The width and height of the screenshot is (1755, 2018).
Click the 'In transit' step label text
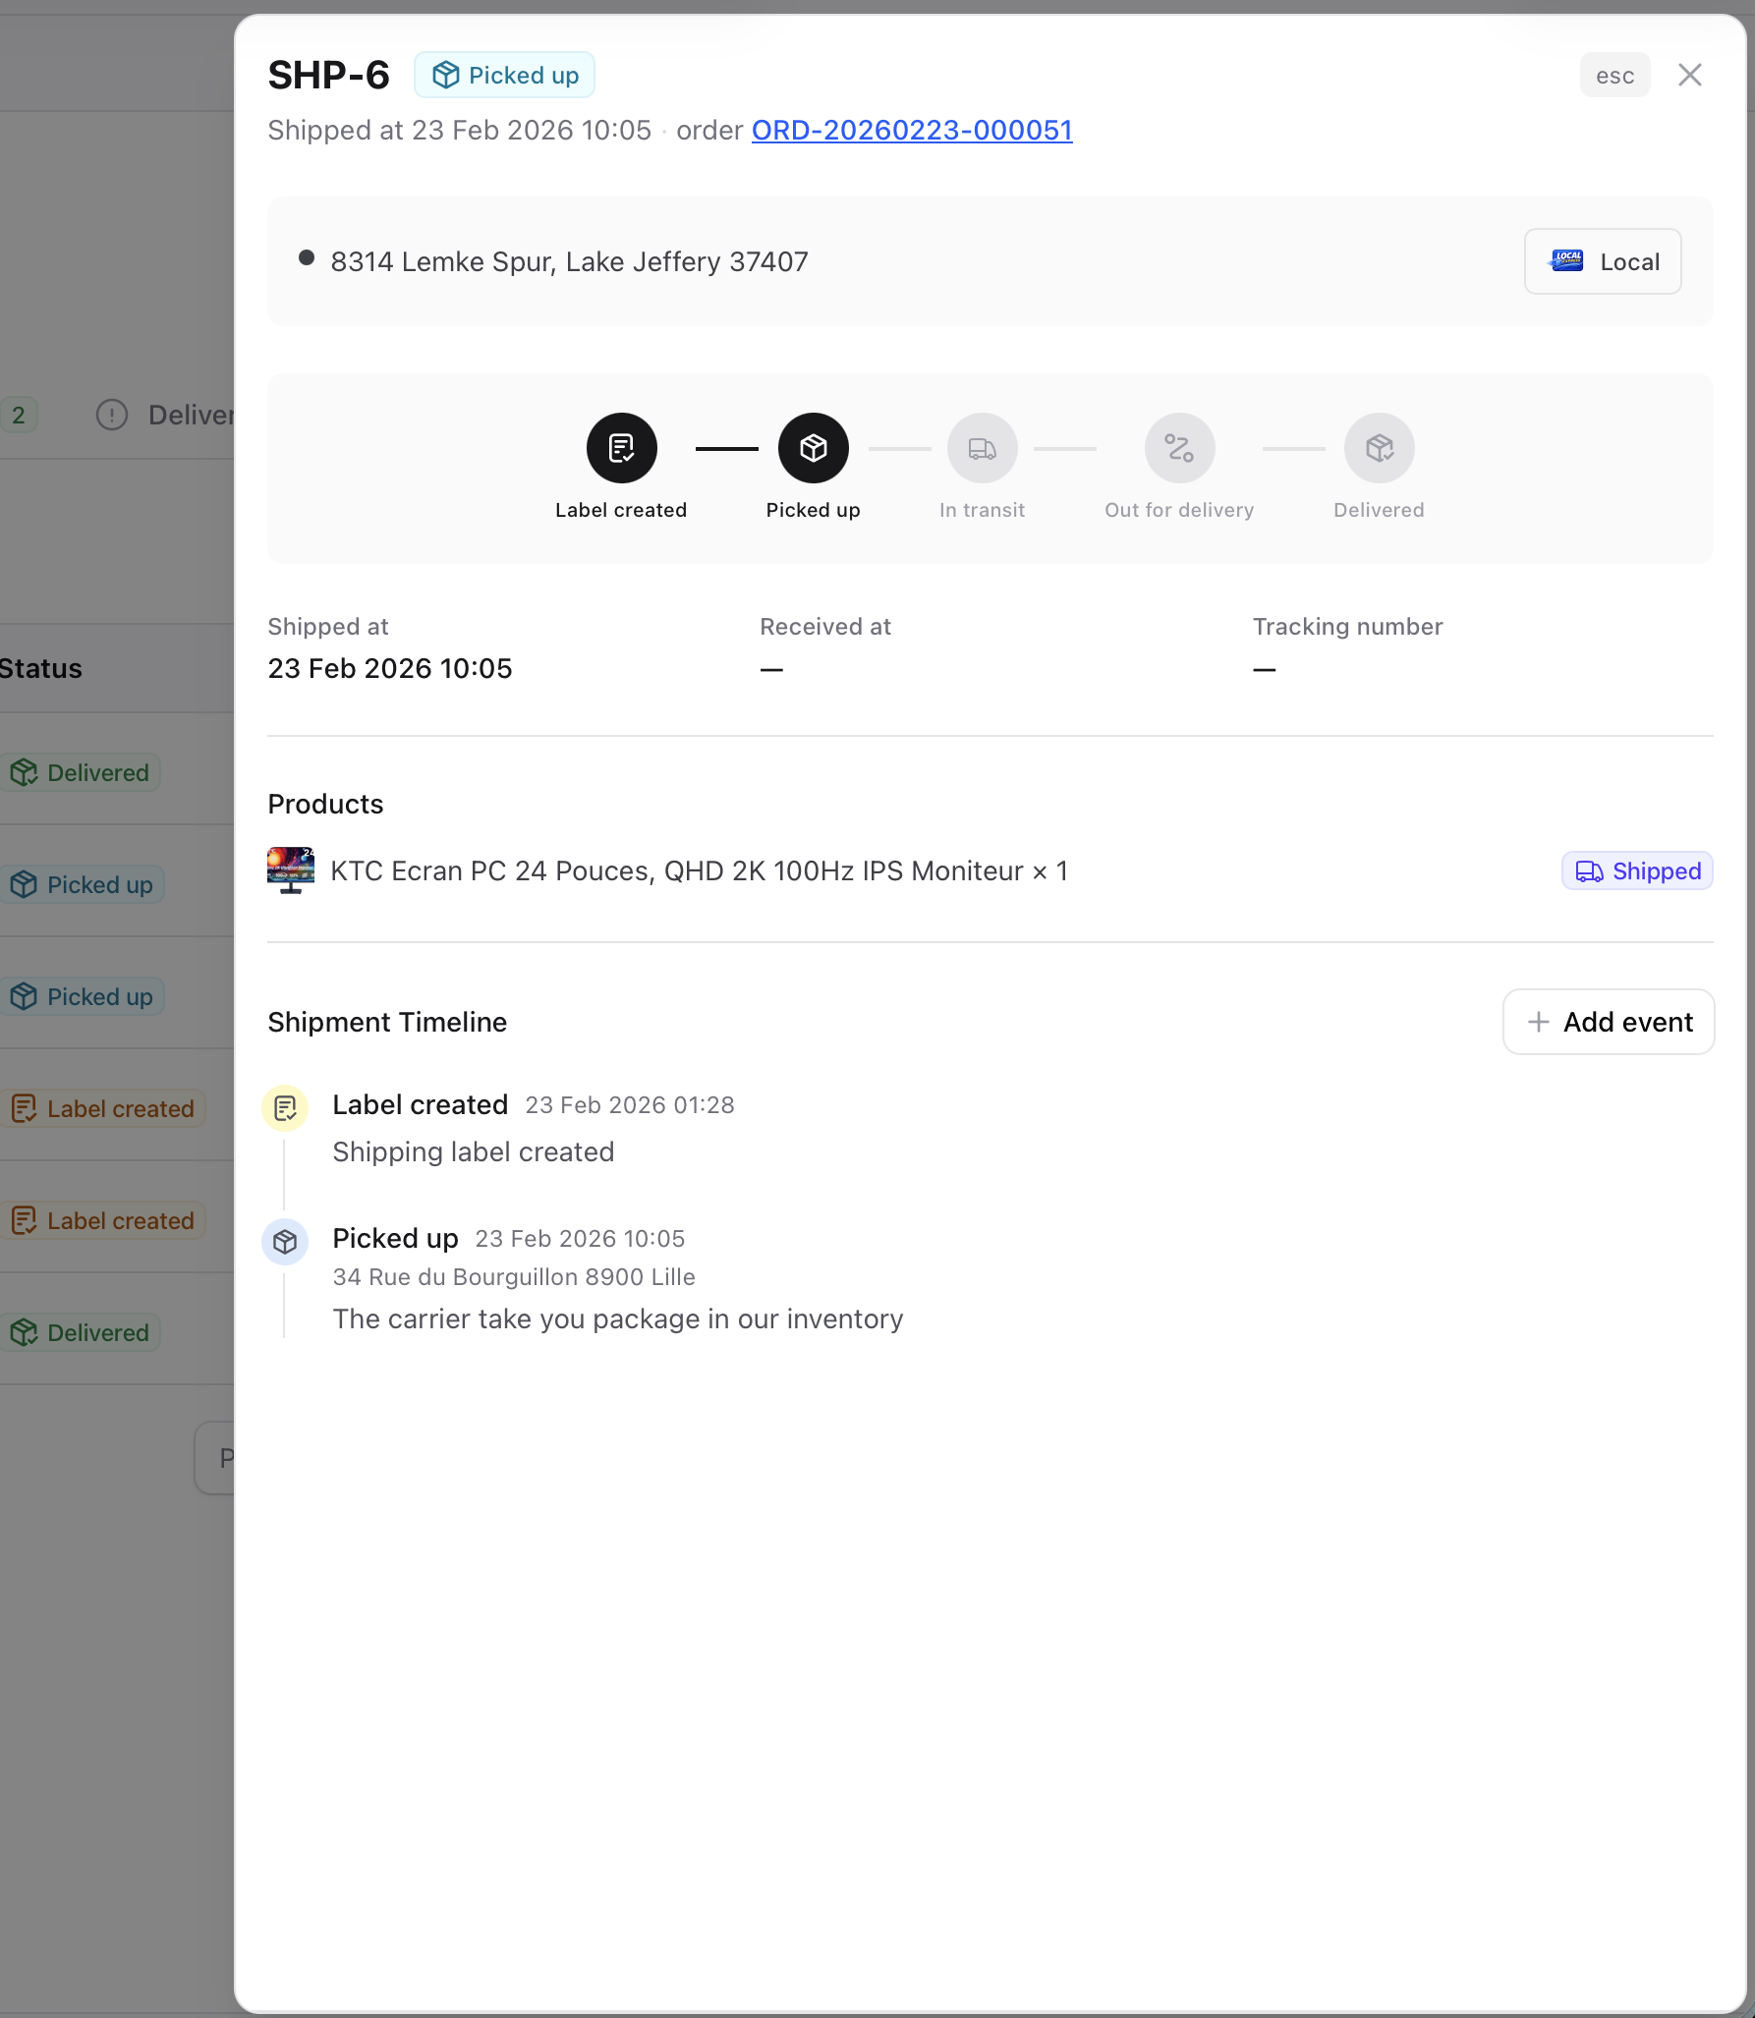[982, 510]
